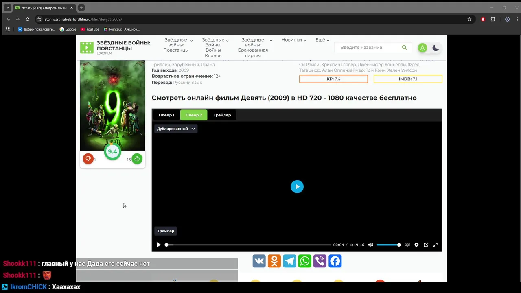Open the YouTube bookmark
Screen dimensions: 521x293
(90, 29)
